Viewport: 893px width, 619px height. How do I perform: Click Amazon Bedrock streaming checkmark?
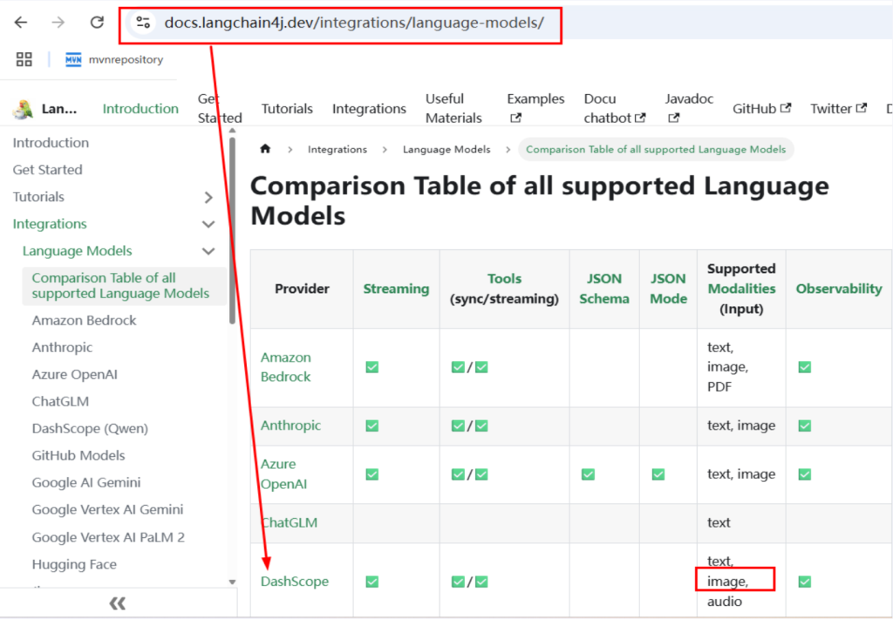[x=372, y=367]
